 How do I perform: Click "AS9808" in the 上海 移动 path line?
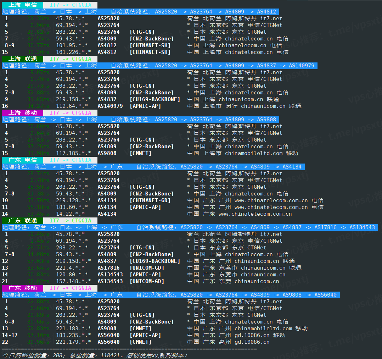tap(266, 120)
